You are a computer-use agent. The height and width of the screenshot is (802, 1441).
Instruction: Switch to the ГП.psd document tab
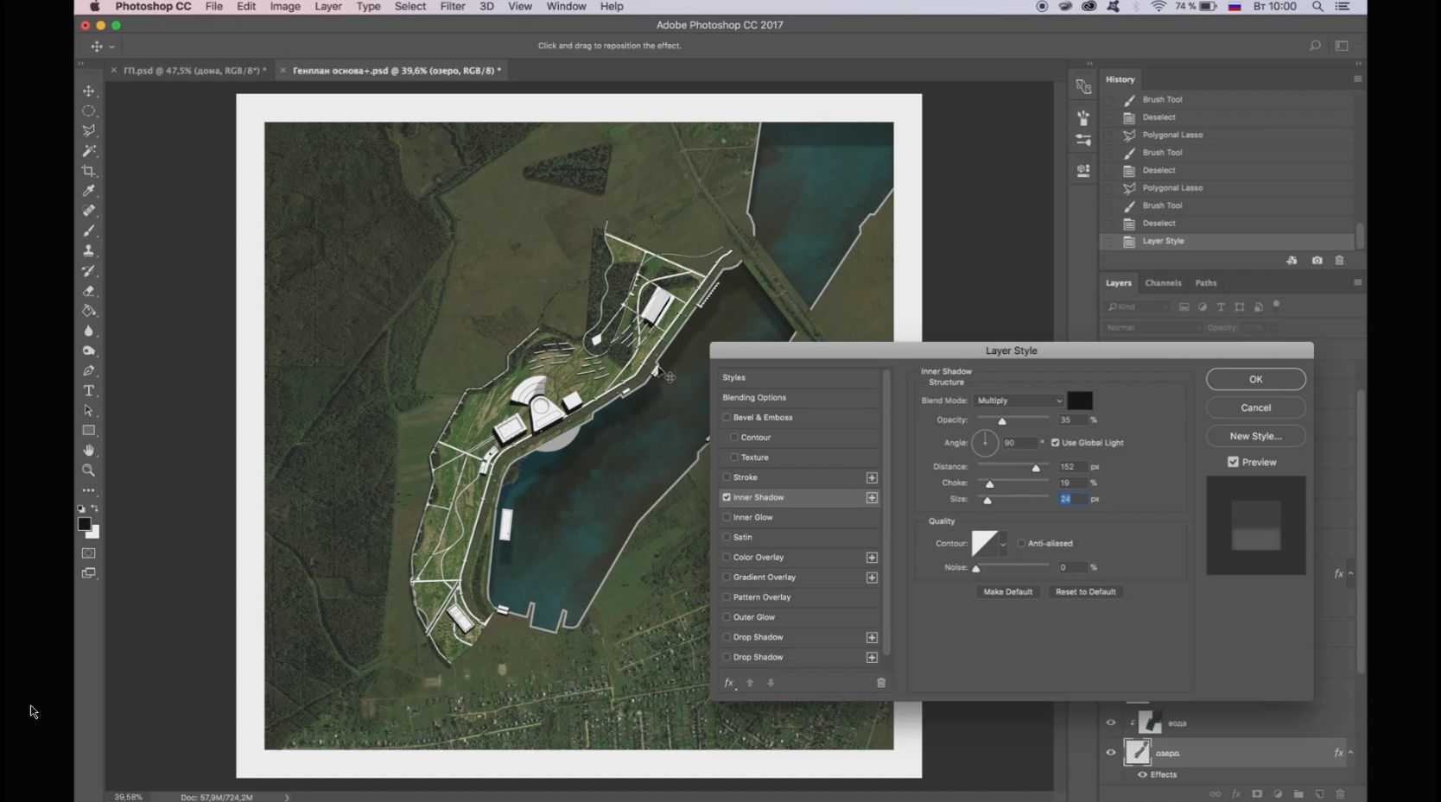194,71
